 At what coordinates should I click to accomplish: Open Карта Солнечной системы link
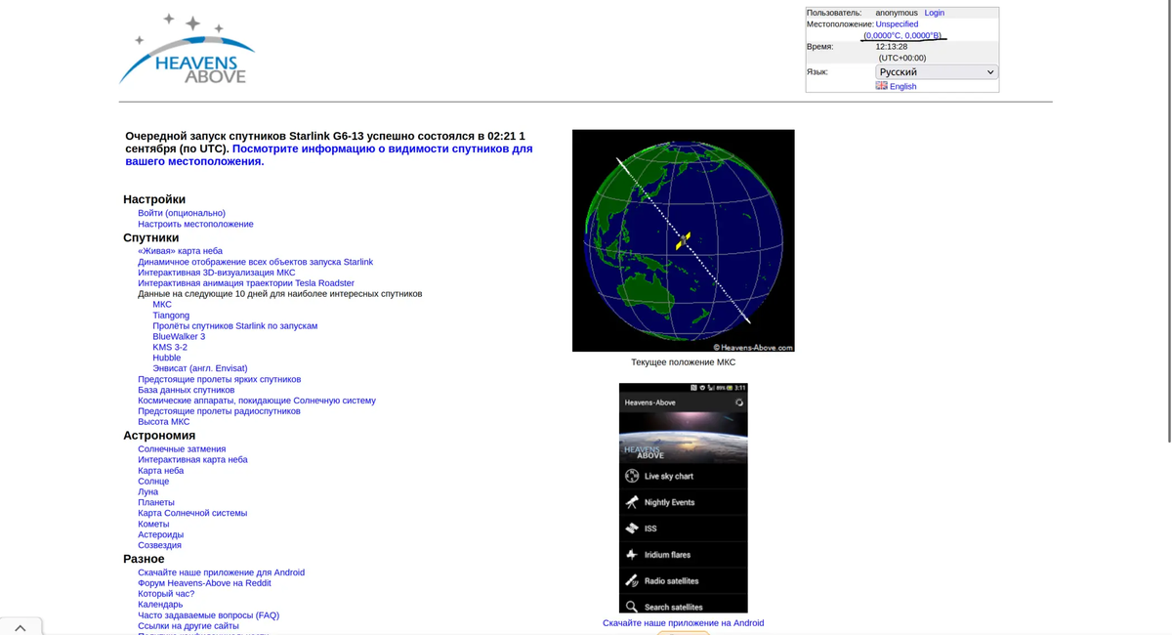[x=192, y=513]
